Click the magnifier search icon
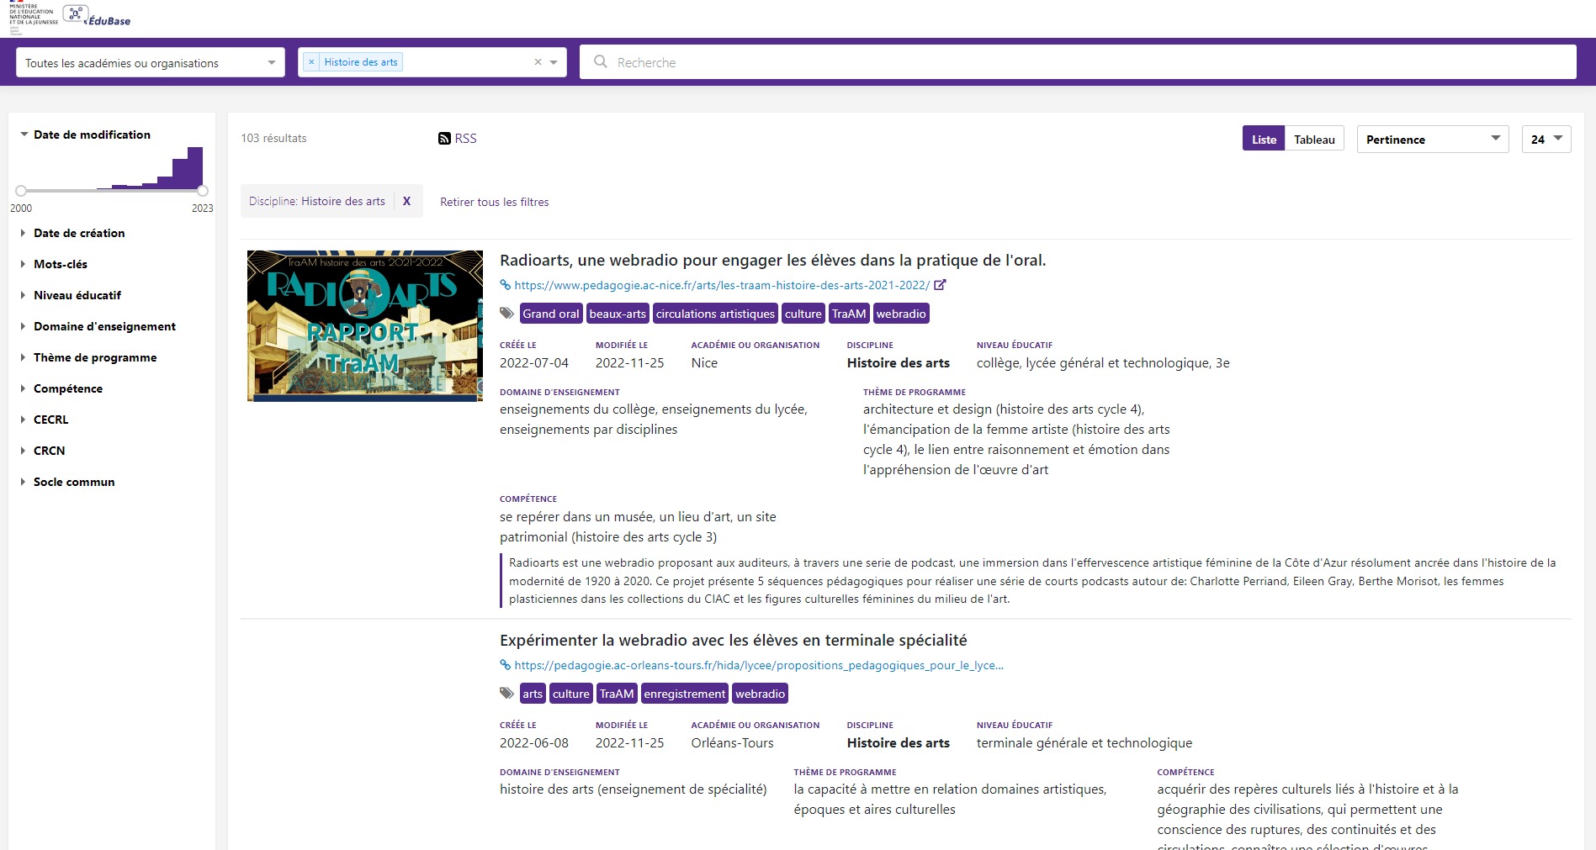 point(600,61)
